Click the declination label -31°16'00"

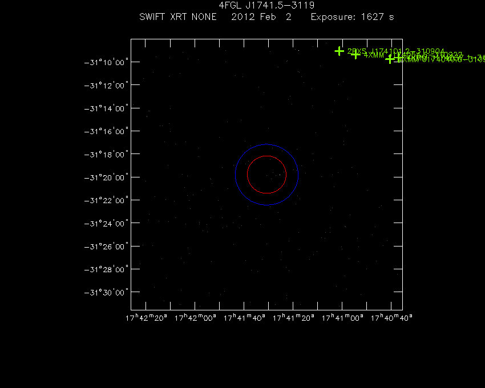point(106,131)
